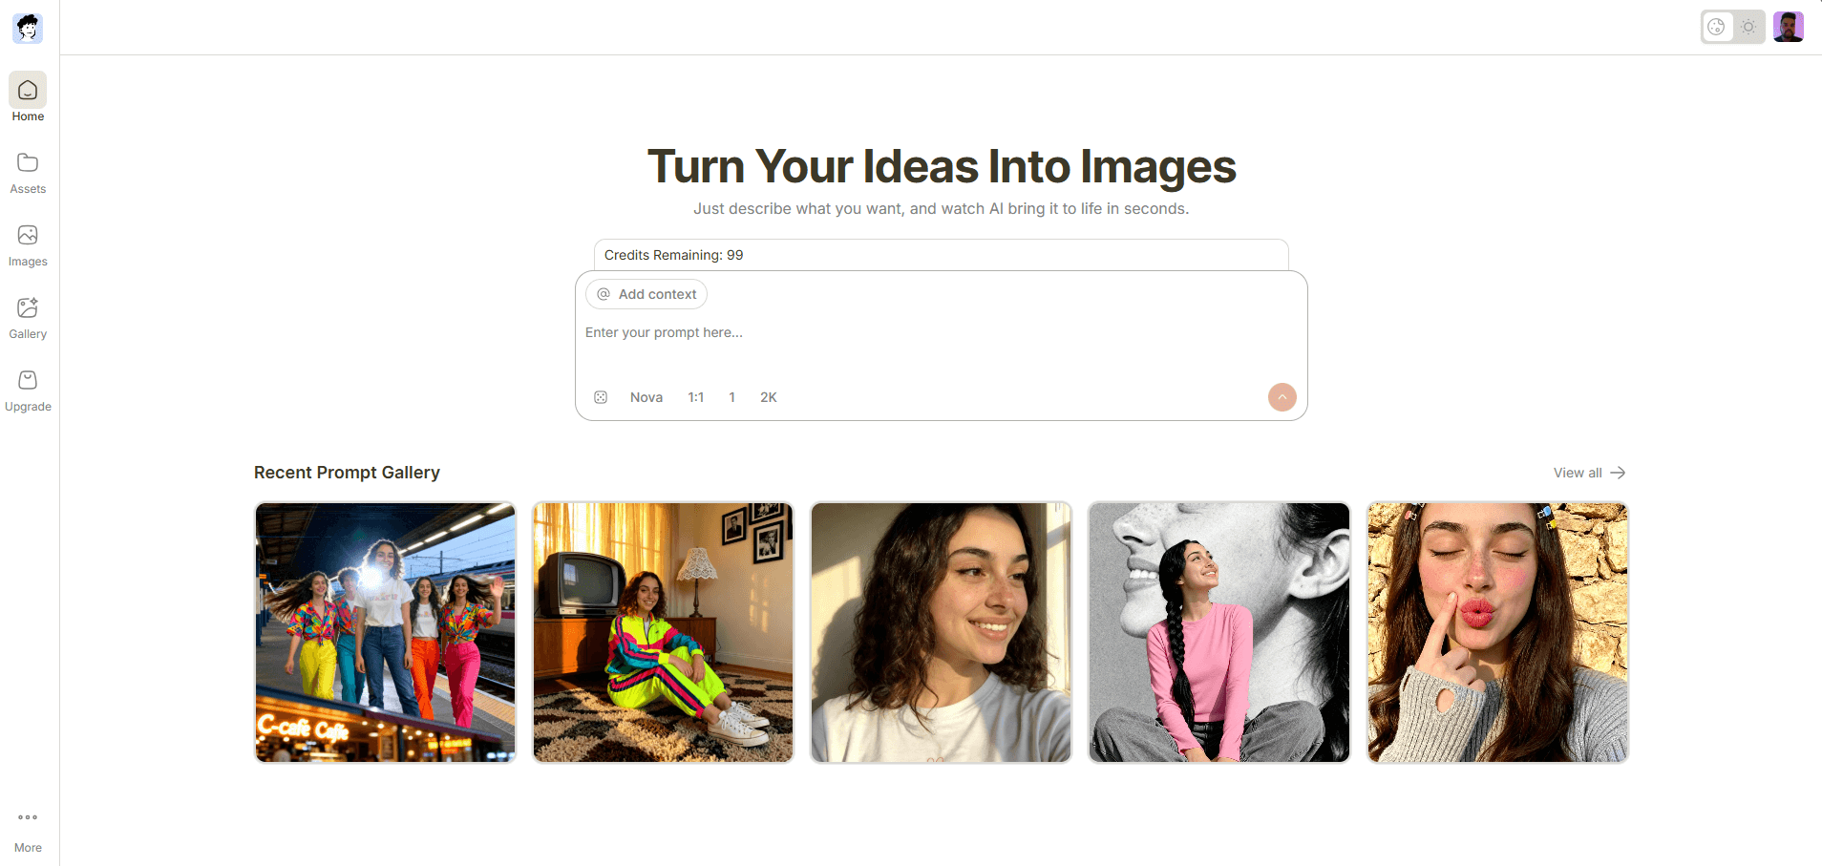Click the dice random prompt icon
This screenshot has height=866, width=1822.
[x=601, y=397]
